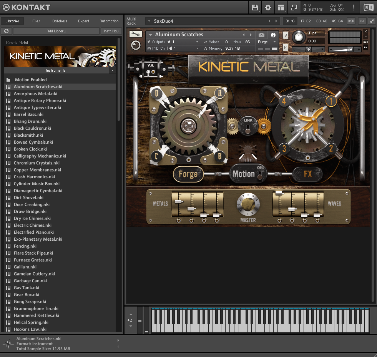Open the Forge page
This screenshot has height=357, width=377.
pyautogui.click(x=188, y=174)
